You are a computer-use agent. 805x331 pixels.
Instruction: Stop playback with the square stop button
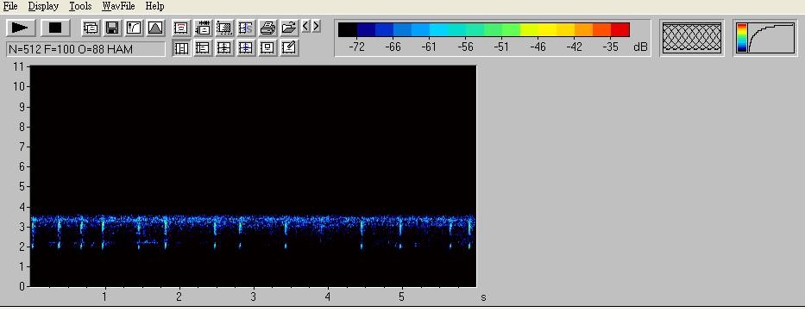tap(55, 28)
